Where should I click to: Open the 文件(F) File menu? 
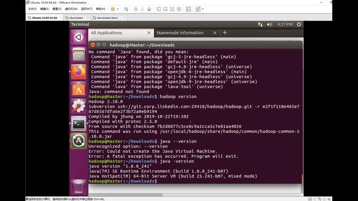click(32, 9)
